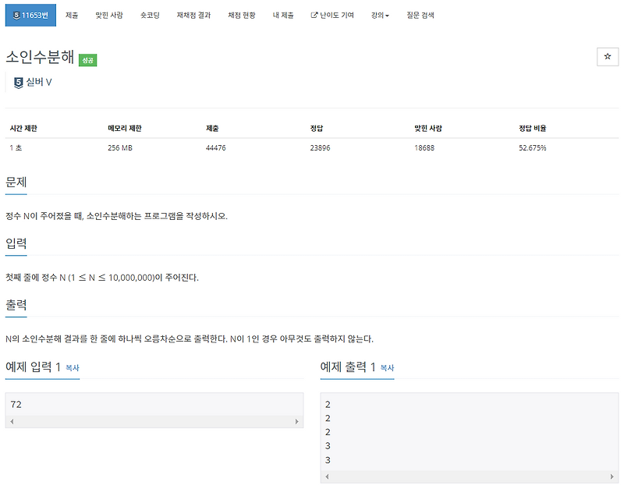
Task: Open the 채점 현황 page
Action: click(x=240, y=14)
